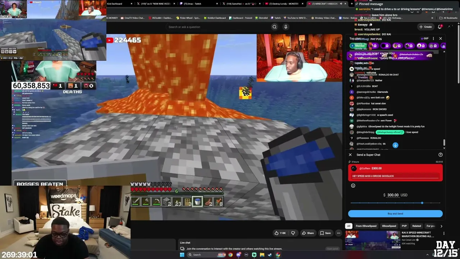Open Kai X Speed Minecraft Marathon thumbnail
Viewport: 460px width, 259px height.
pyautogui.click(x=373, y=240)
